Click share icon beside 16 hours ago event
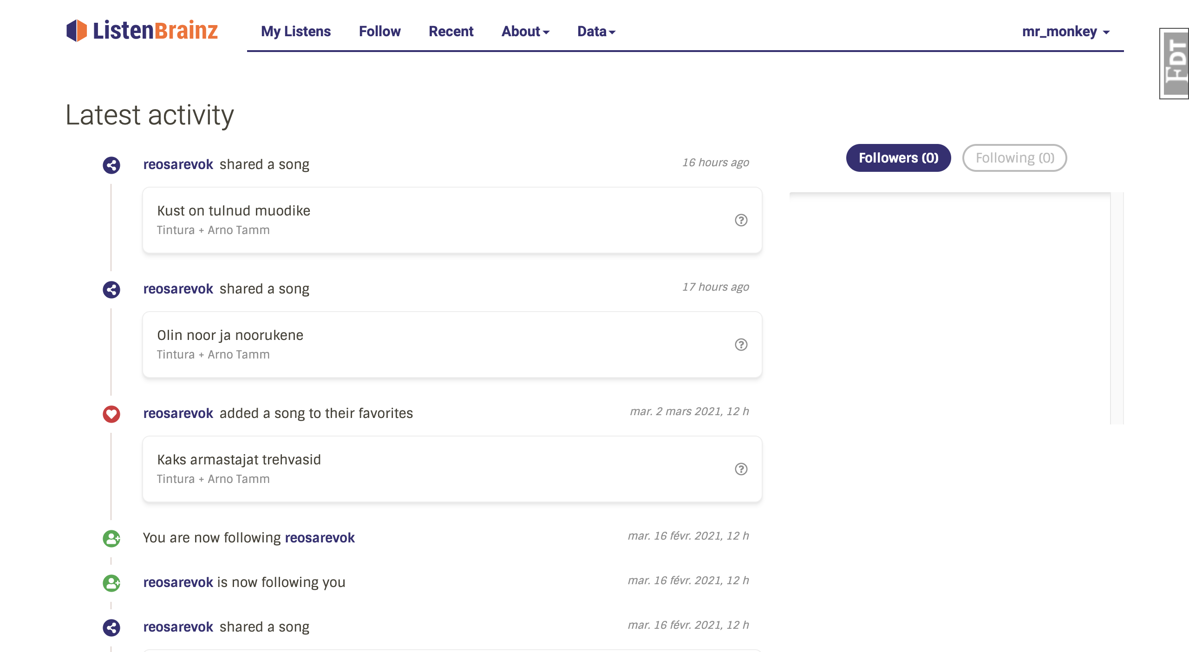1189x652 pixels. click(x=111, y=165)
